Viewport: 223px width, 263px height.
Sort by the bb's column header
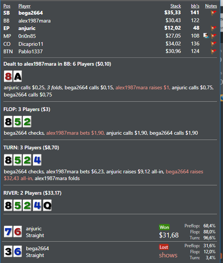click(195, 6)
